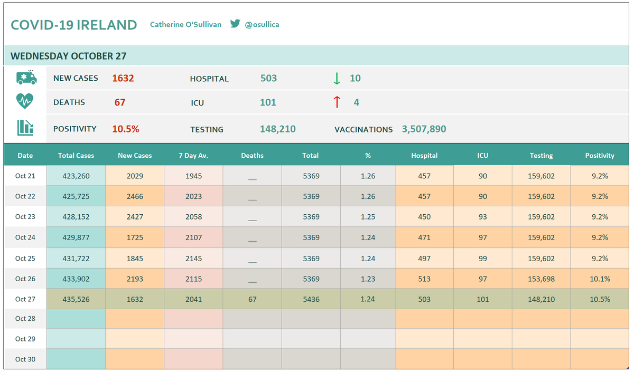Click the red up arrow for ICU
The image size is (634, 372).
[337, 102]
